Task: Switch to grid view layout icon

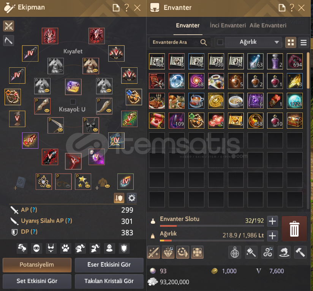Action: pos(291,42)
